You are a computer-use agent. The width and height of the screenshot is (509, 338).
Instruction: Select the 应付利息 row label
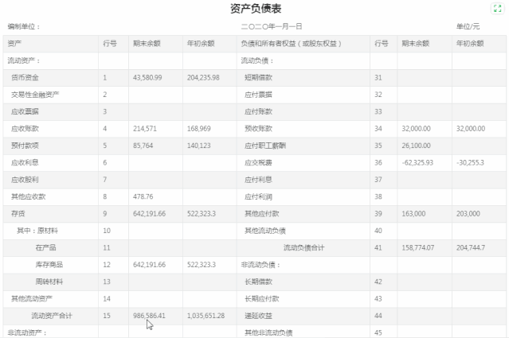(258, 180)
